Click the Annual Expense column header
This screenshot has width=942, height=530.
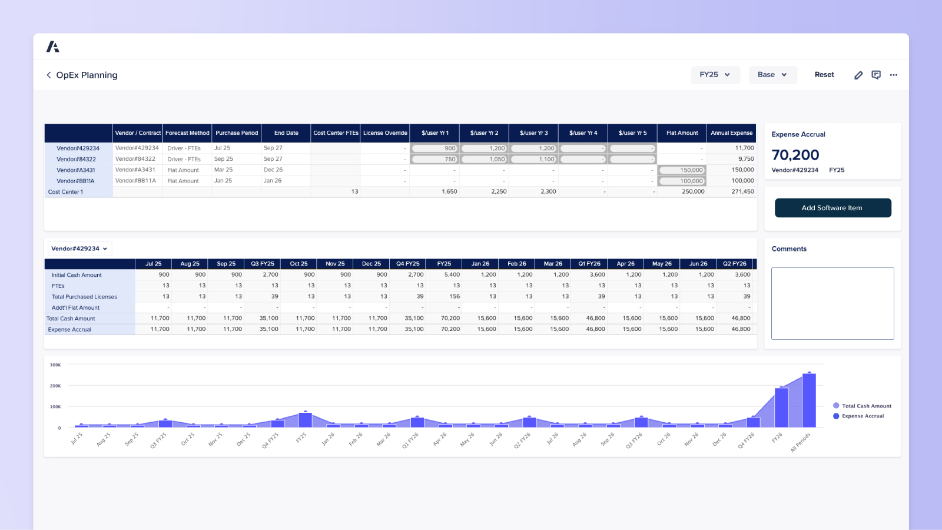click(x=731, y=133)
